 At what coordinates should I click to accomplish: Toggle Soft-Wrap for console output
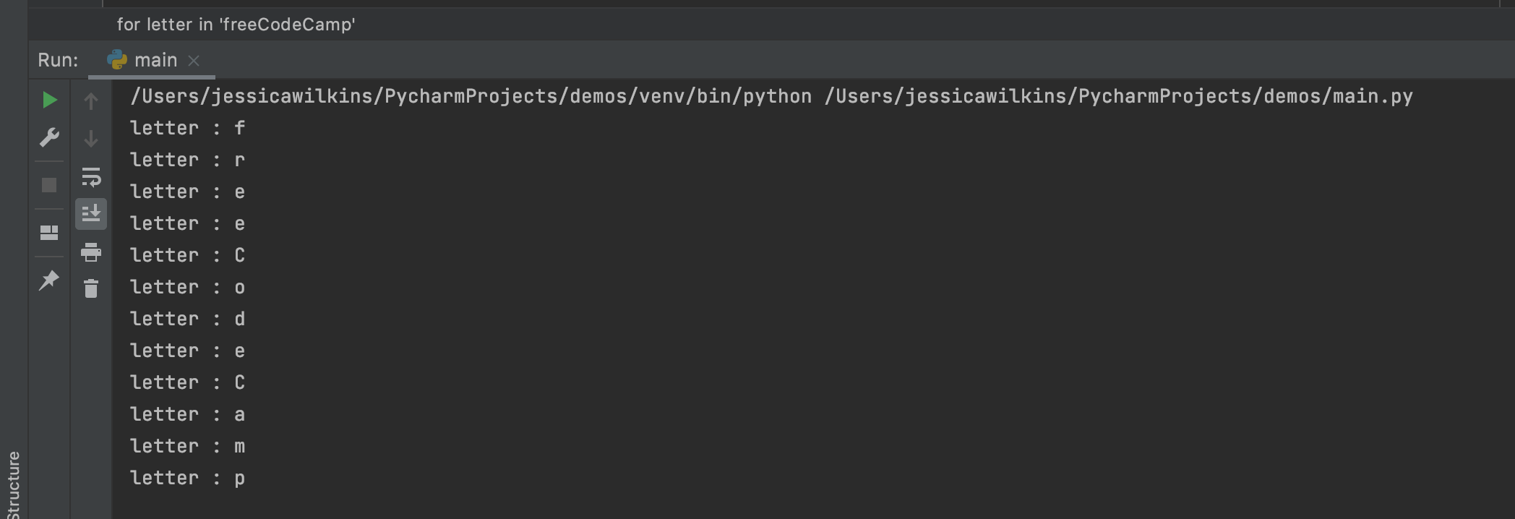pyautogui.click(x=91, y=177)
